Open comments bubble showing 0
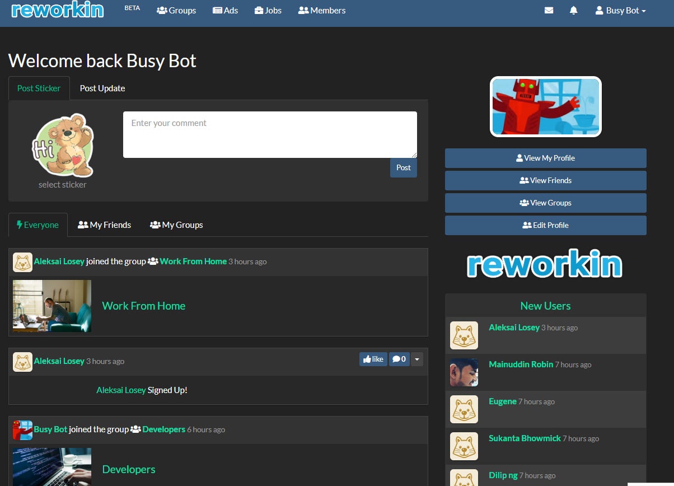The height and width of the screenshot is (486, 674). click(399, 359)
